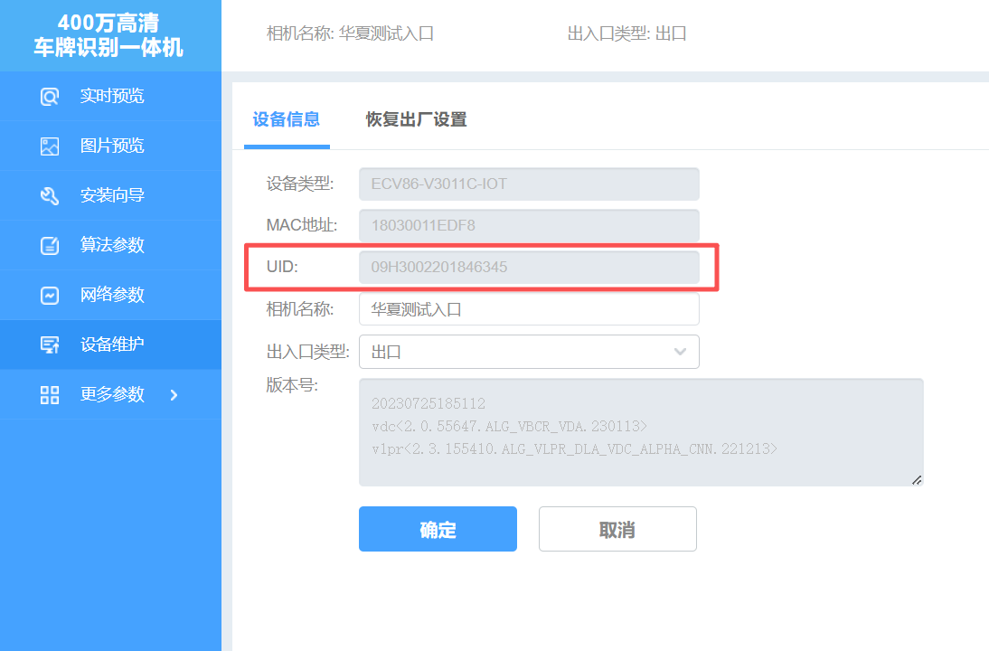
Task: Click the 更多参数 grid icon
Action: (x=50, y=394)
